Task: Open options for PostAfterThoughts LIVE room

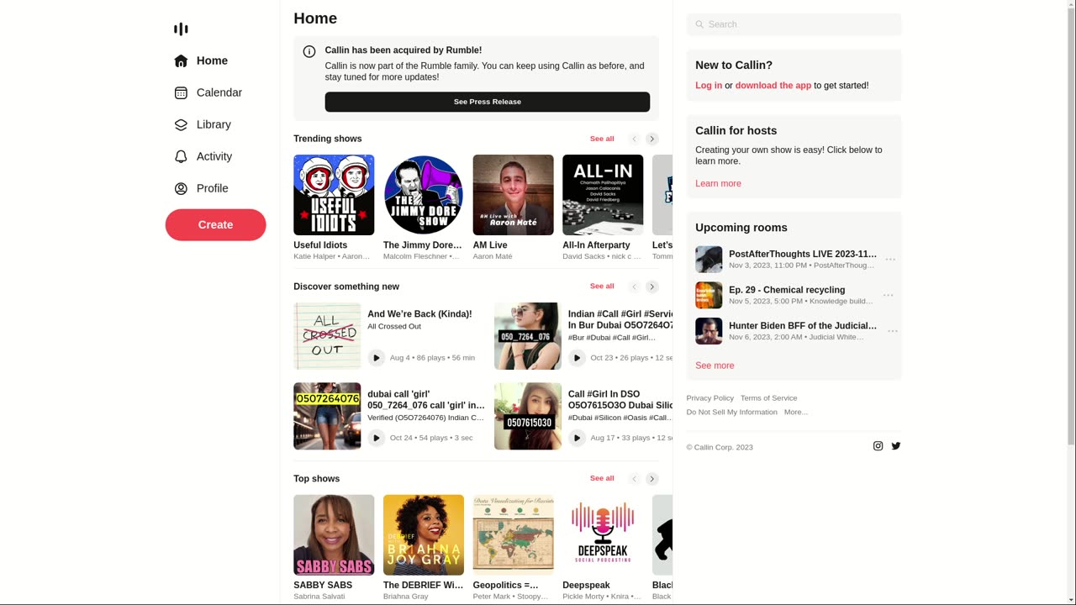Action: [x=891, y=260]
